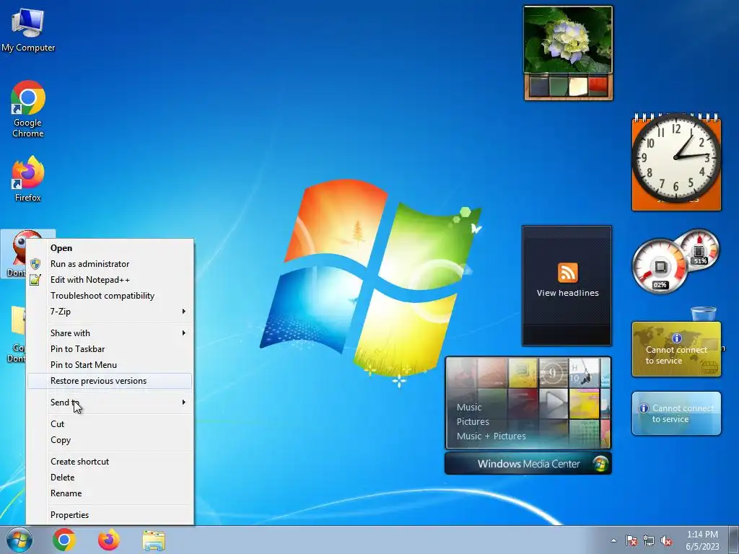Click the Show desktop button at taskbar end
The height and width of the screenshot is (554, 739).
(734, 540)
